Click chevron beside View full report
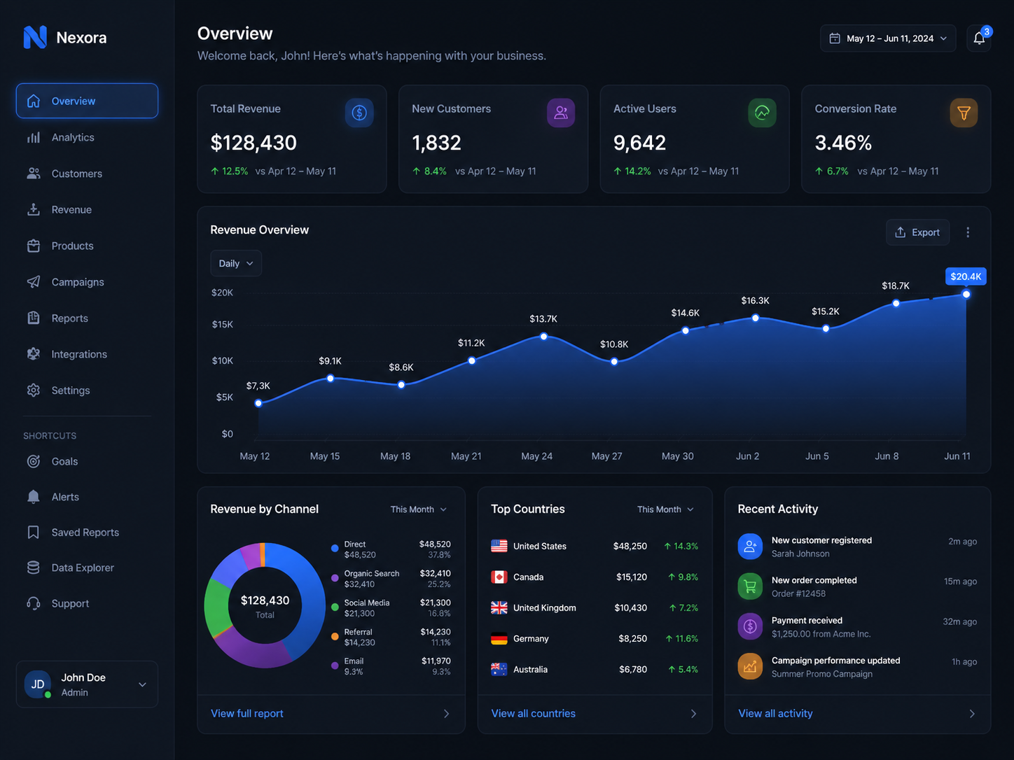This screenshot has width=1014, height=760. coord(447,714)
